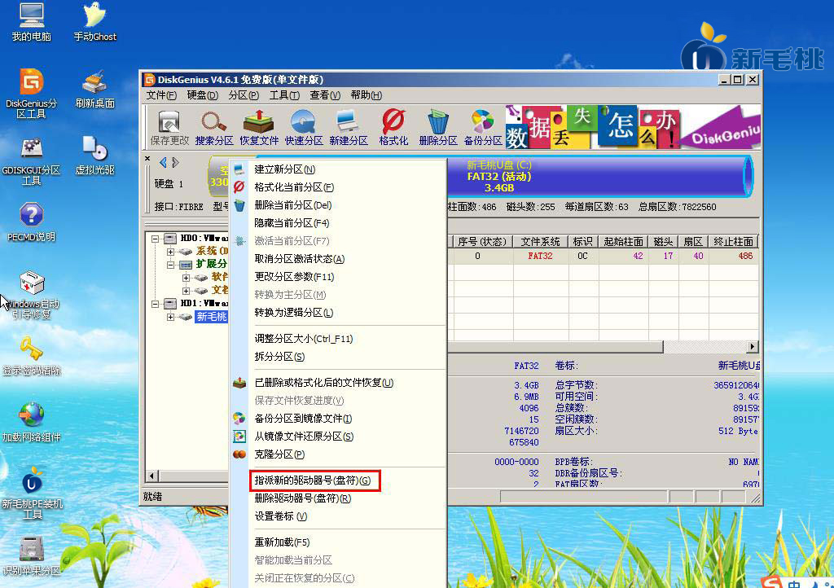Expand the 文档 partition tree node
This screenshot has height=588, width=834.
click(186, 291)
